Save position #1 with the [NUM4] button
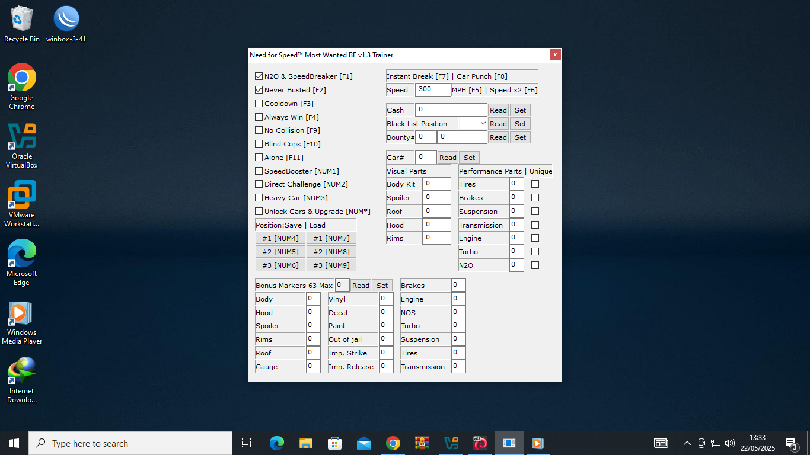The width and height of the screenshot is (810, 455). click(280, 238)
